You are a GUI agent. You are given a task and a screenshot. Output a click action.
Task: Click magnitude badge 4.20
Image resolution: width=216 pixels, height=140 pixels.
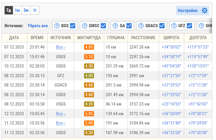tap(89, 104)
